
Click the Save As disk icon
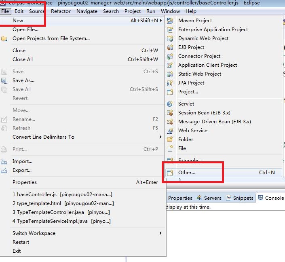pos(4,80)
